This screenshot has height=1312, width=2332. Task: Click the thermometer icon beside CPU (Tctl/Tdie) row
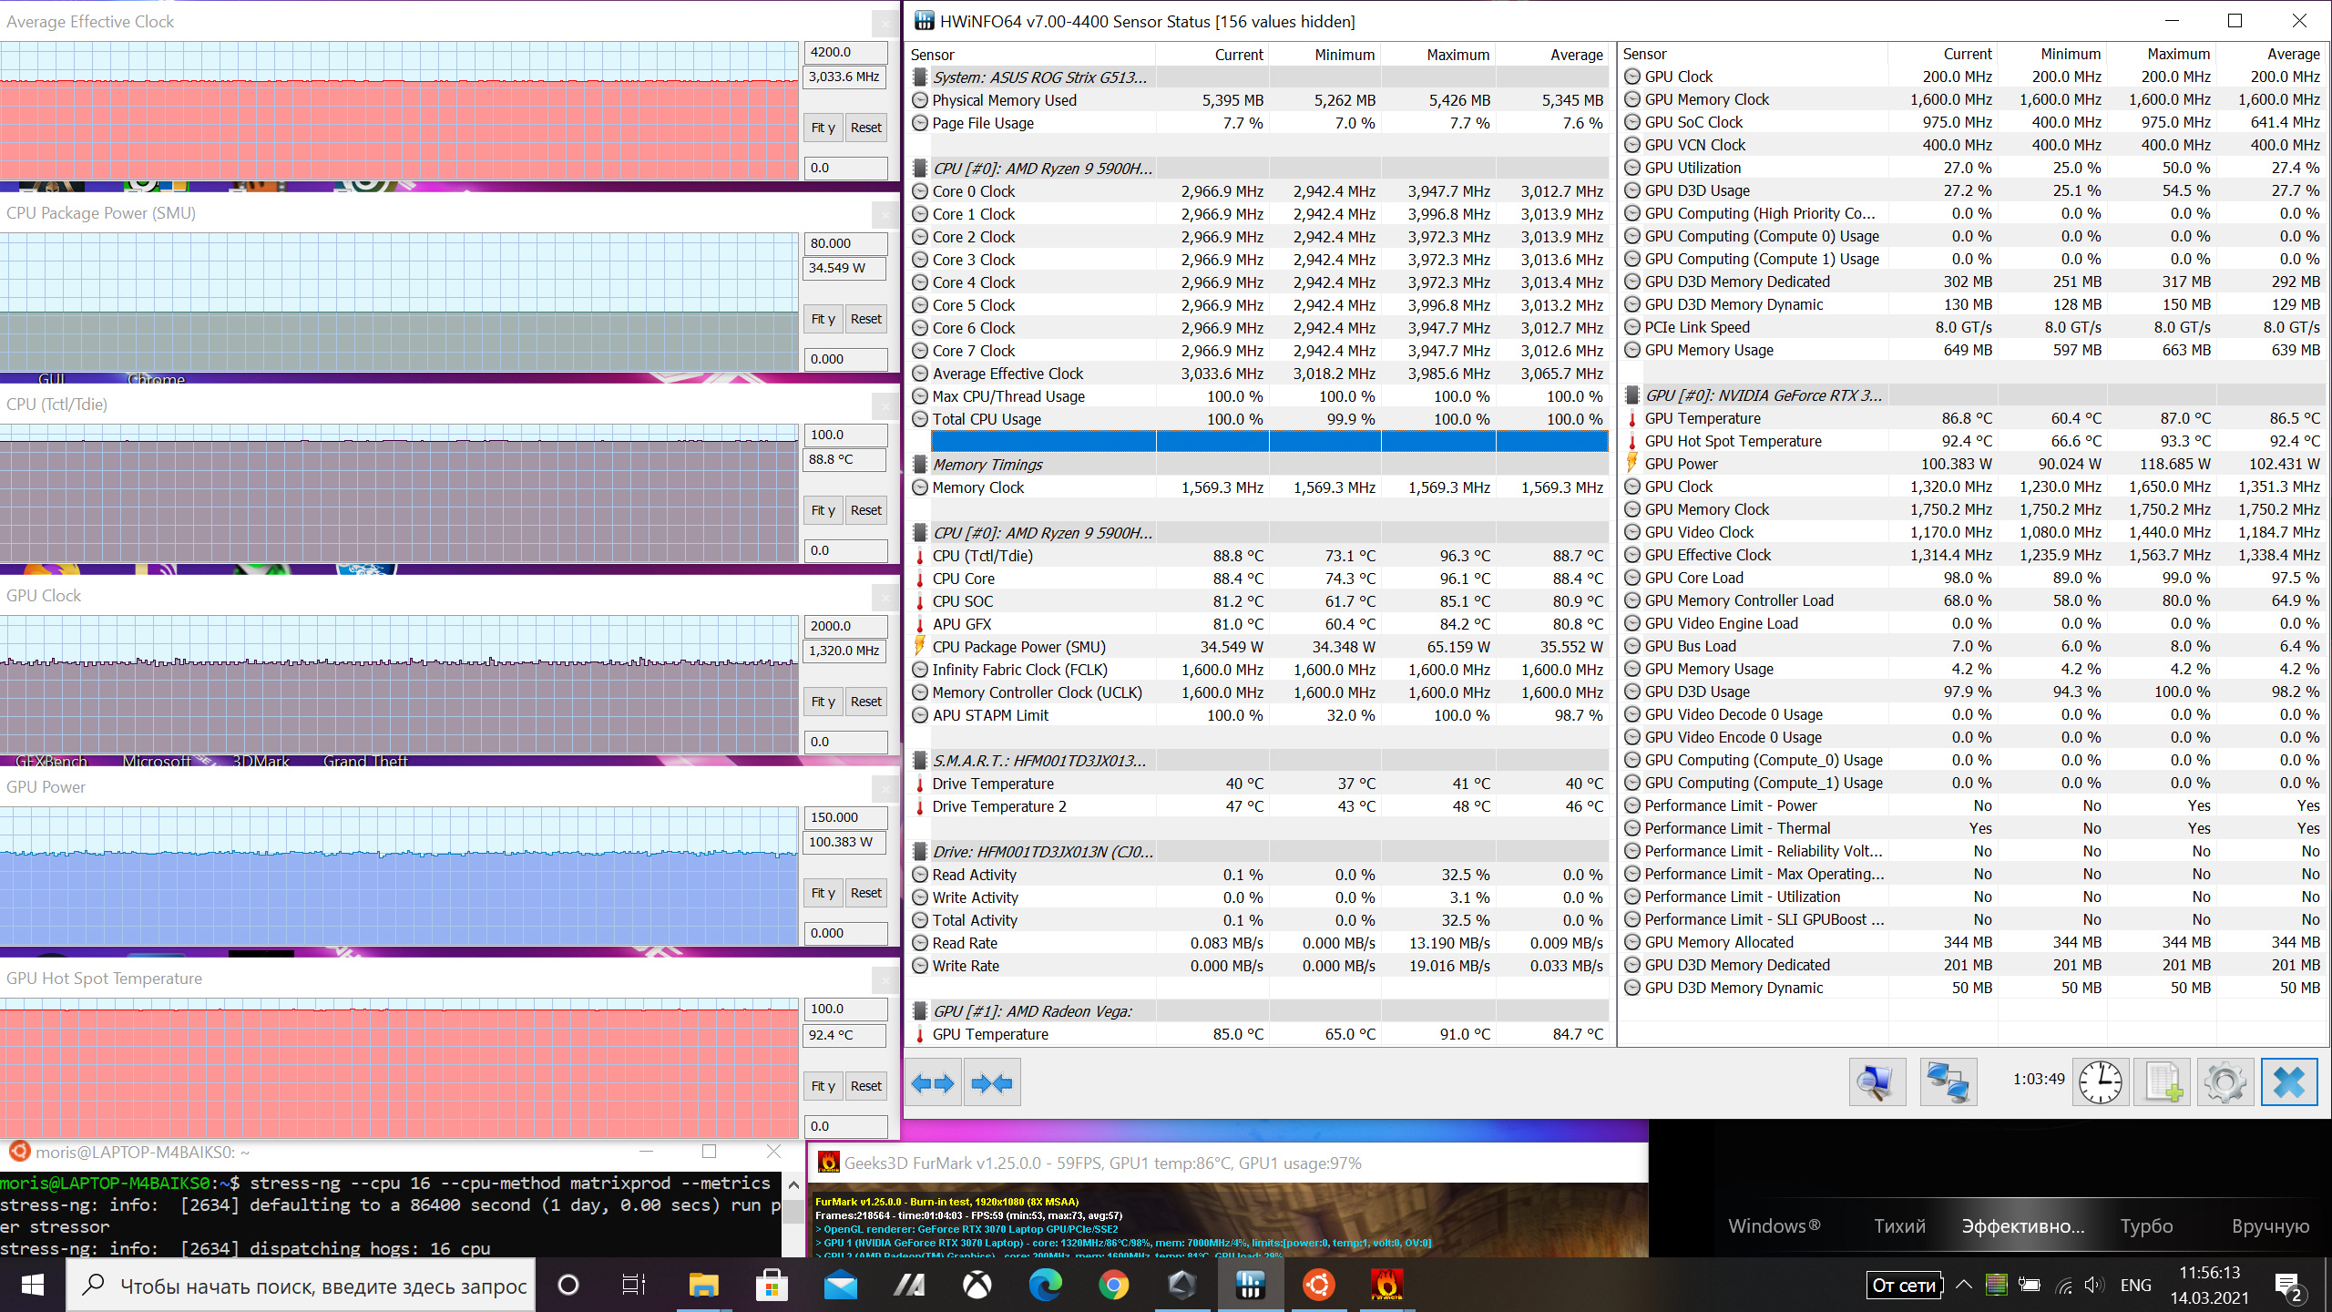coord(920,556)
